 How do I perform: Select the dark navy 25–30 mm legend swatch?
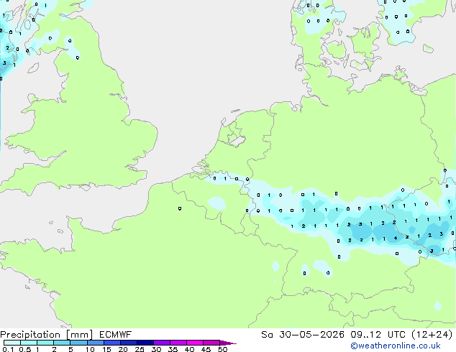[x=145, y=343]
